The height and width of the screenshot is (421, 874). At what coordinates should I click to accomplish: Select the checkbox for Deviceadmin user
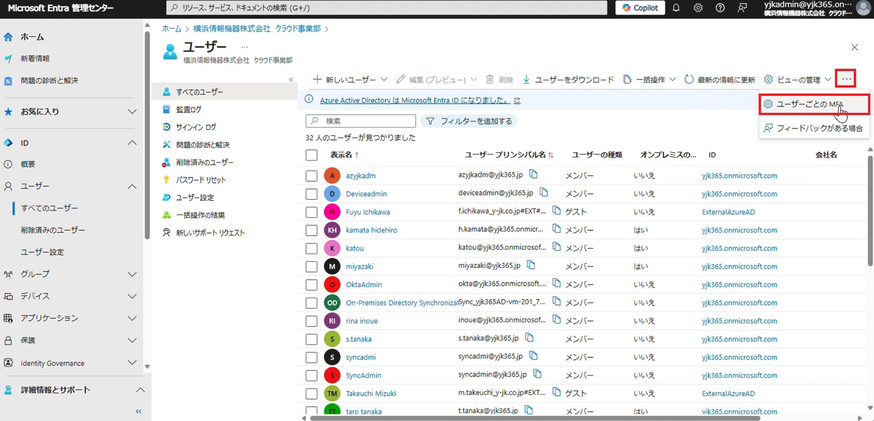(311, 194)
